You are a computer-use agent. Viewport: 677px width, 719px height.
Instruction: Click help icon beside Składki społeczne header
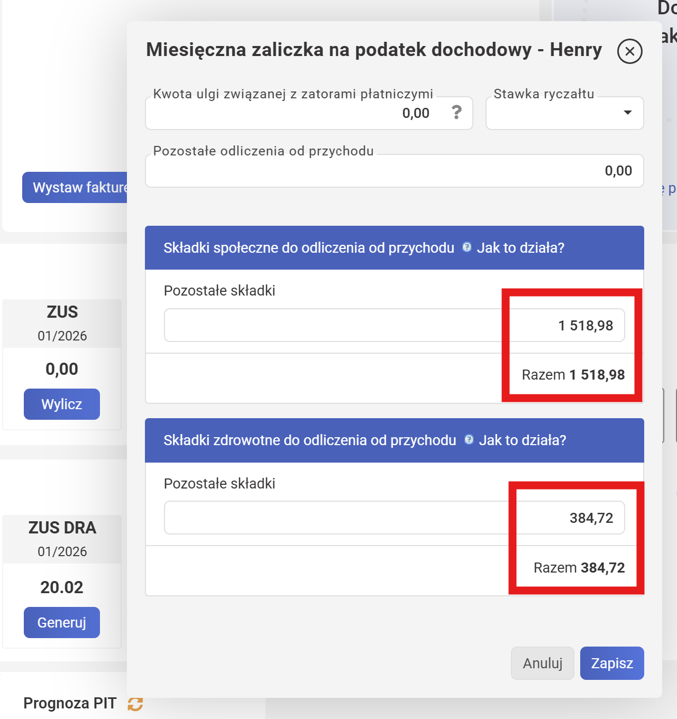(x=466, y=247)
